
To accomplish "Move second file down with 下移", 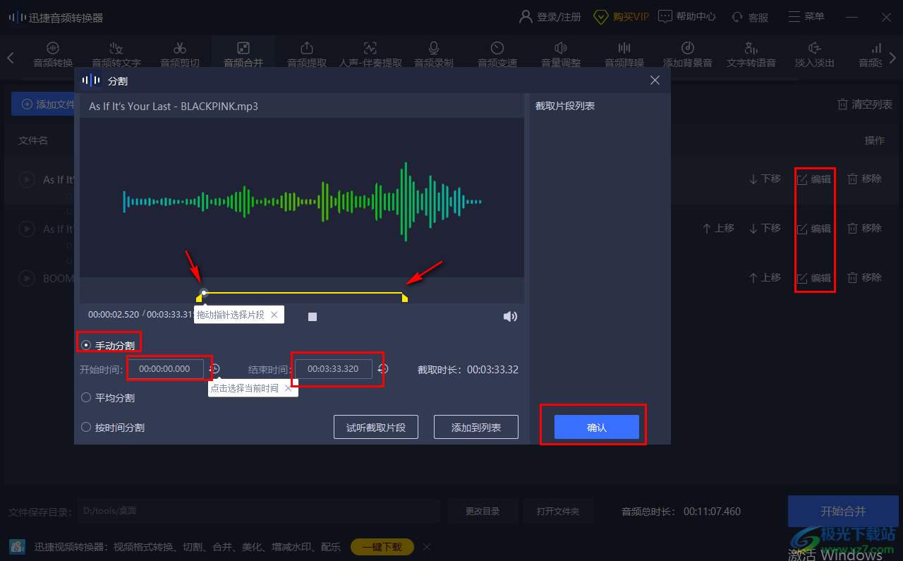I will (765, 229).
